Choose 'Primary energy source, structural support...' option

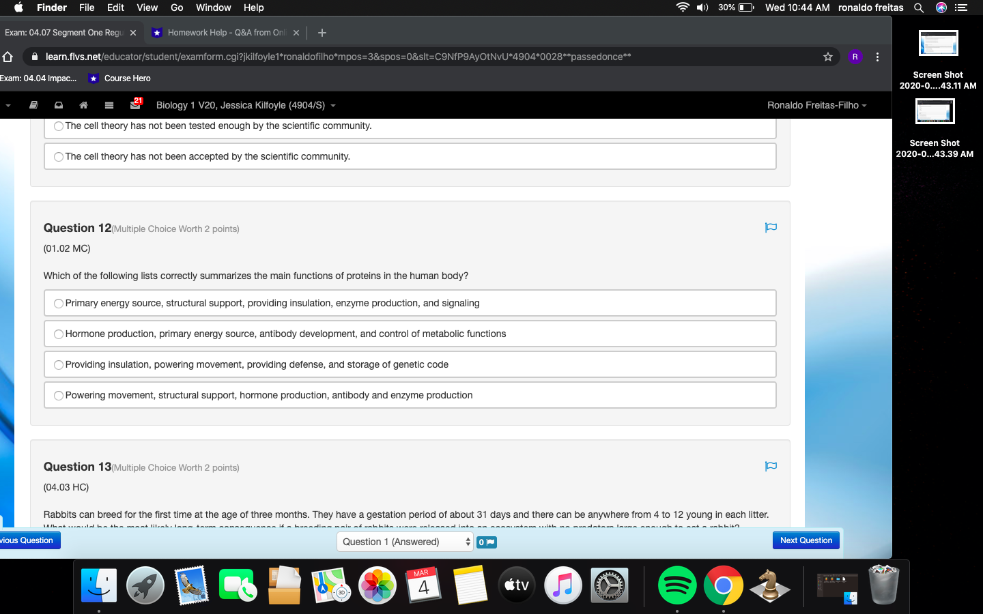coord(59,303)
